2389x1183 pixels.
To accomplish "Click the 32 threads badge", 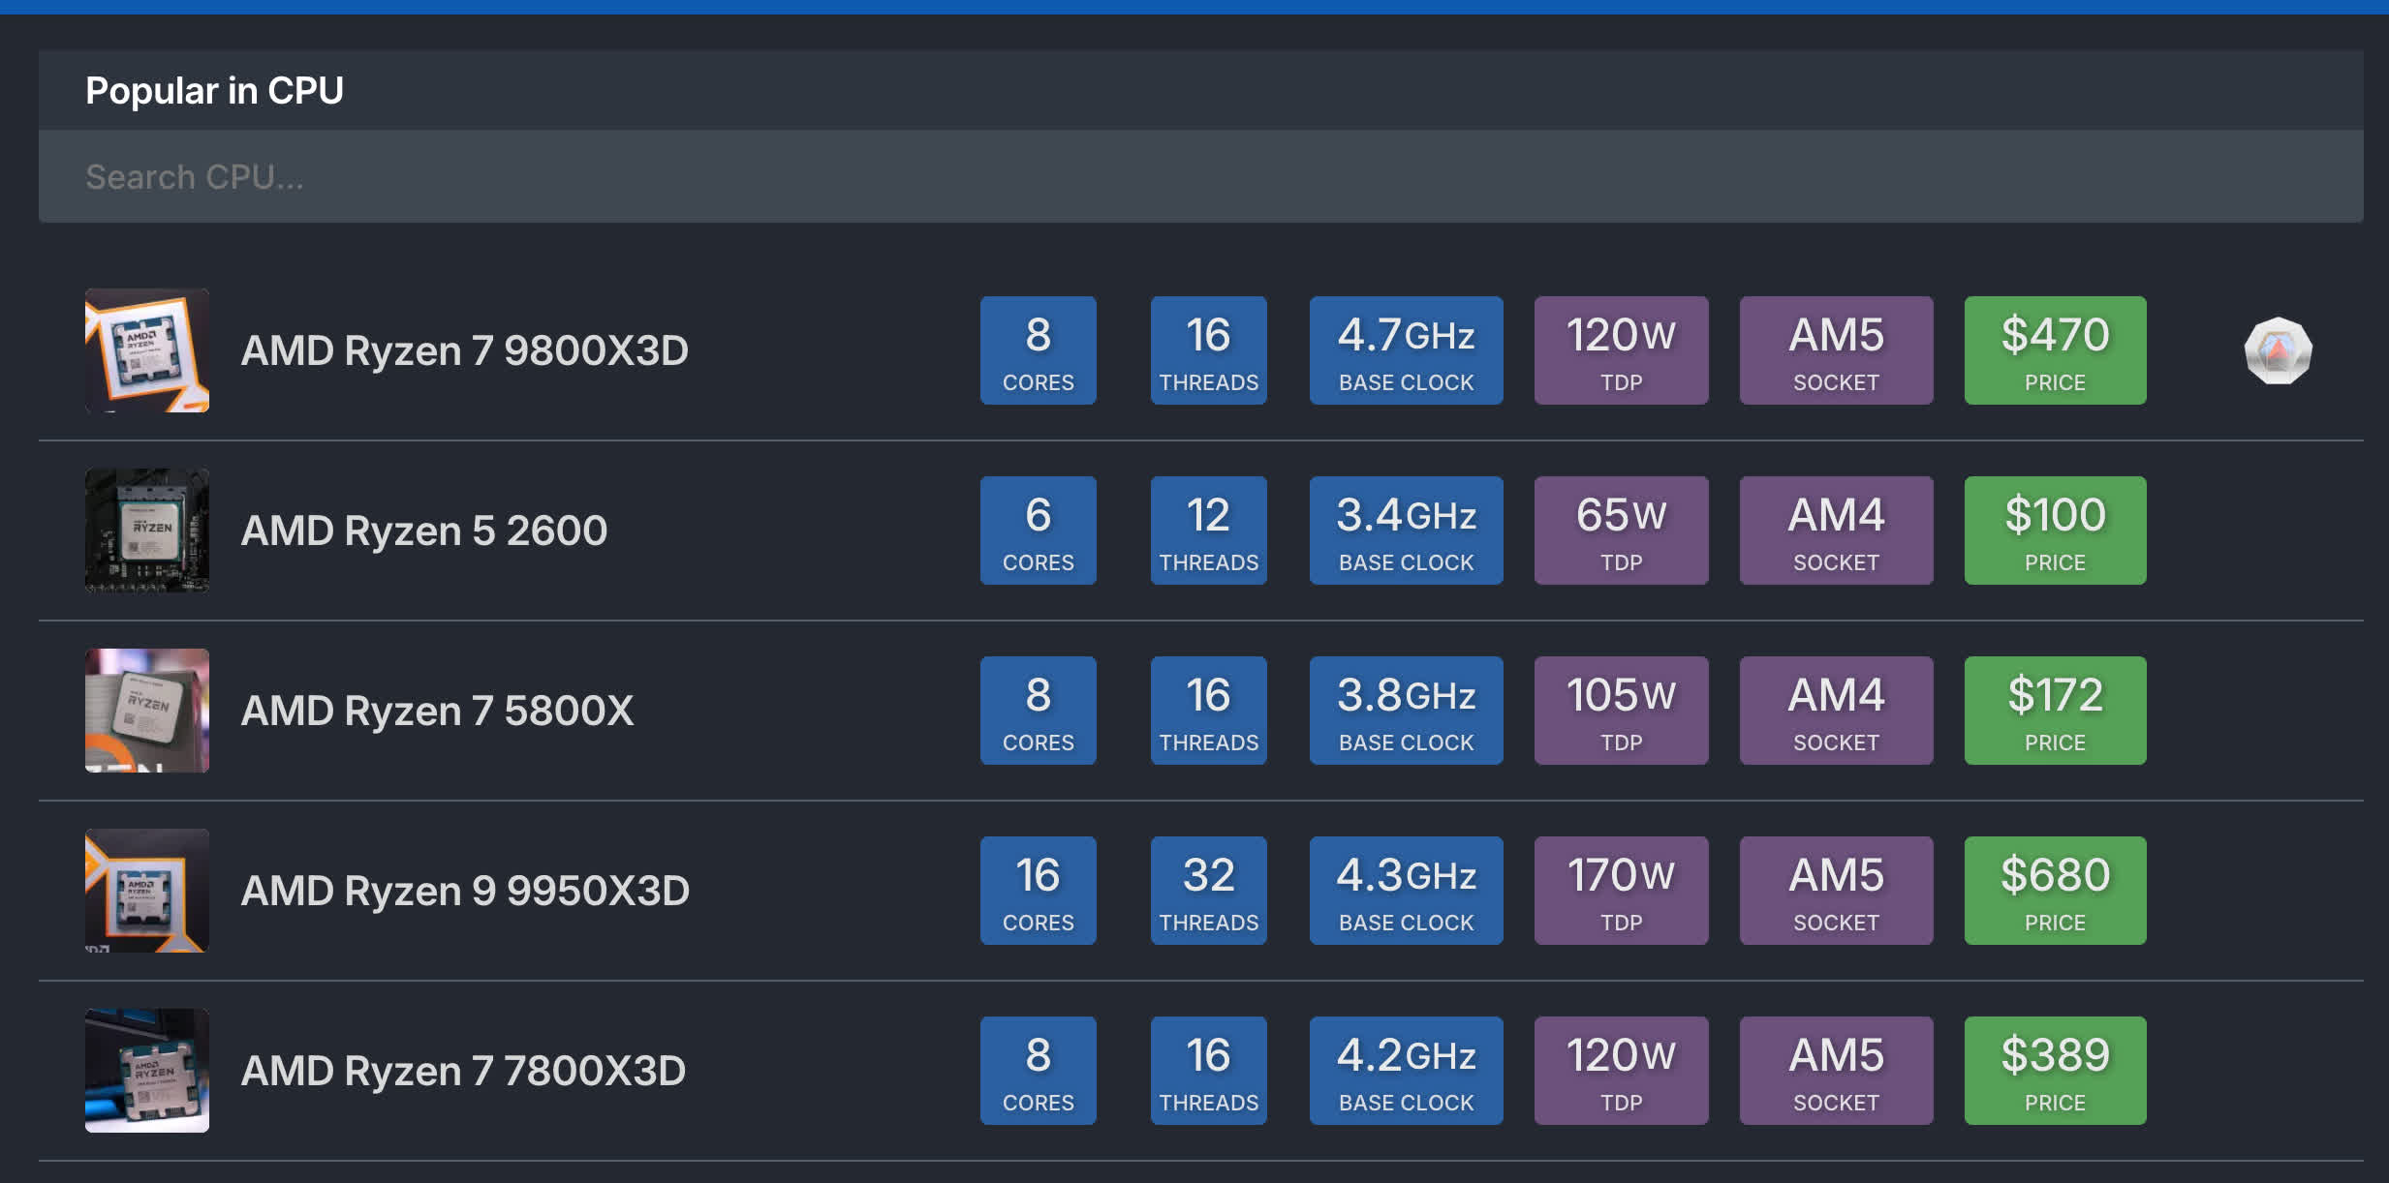I will 1208,891.
